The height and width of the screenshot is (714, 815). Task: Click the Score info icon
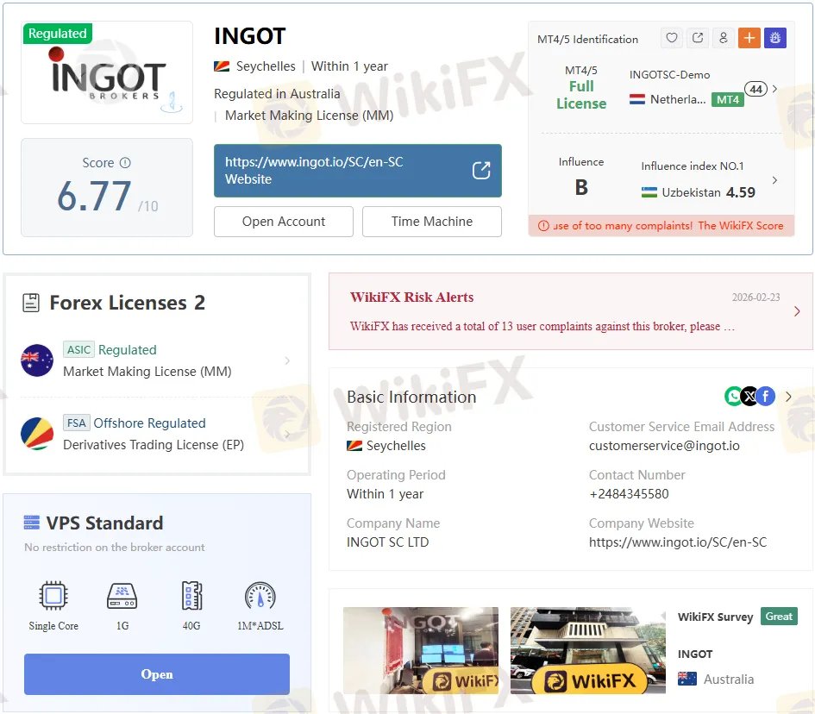click(x=125, y=163)
